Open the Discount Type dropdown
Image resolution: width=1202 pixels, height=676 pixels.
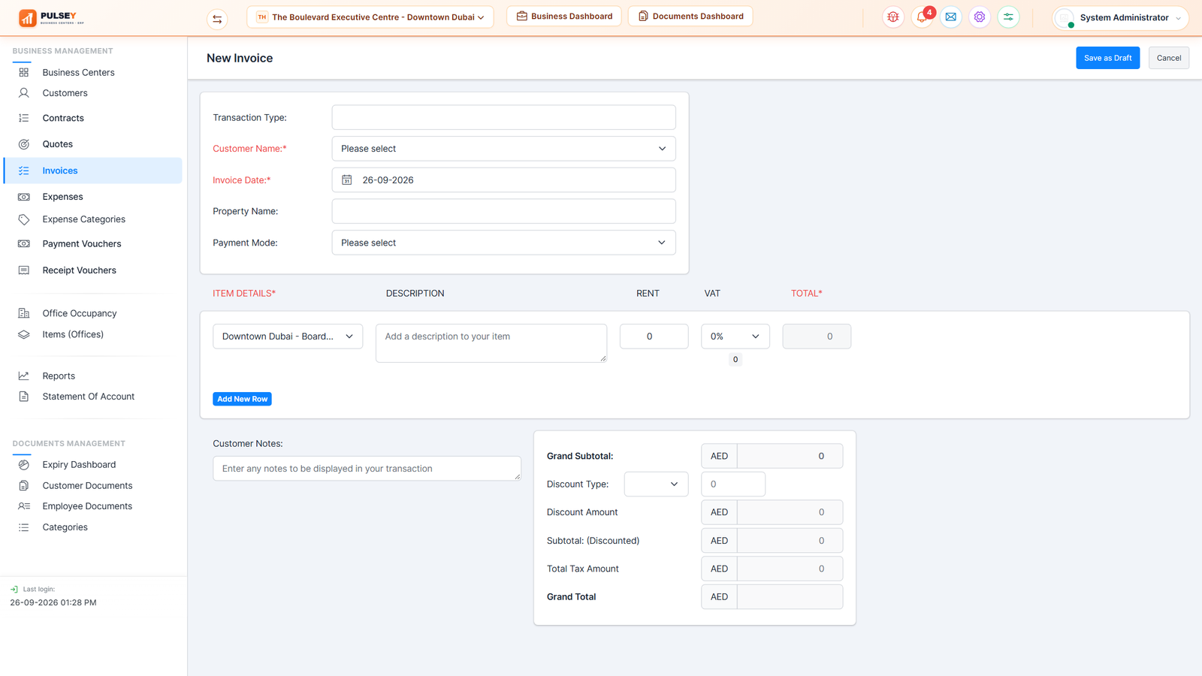point(656,484)
